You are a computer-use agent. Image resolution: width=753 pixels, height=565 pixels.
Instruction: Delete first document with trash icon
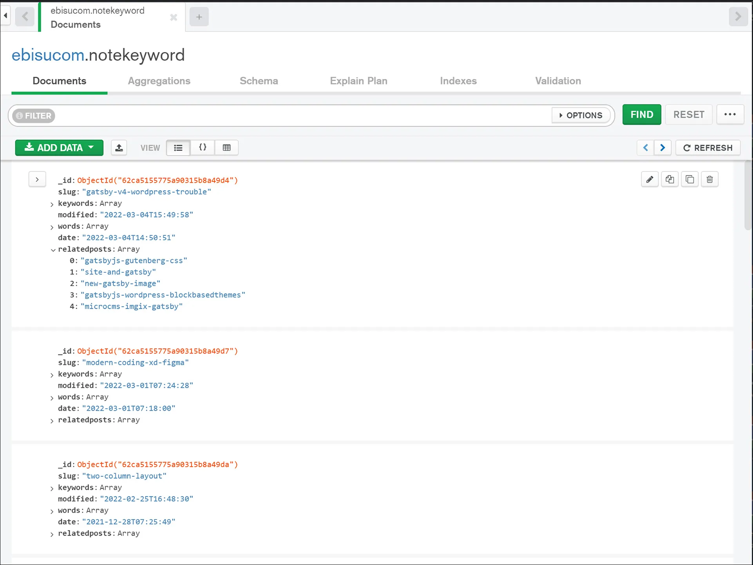(710, 179)
